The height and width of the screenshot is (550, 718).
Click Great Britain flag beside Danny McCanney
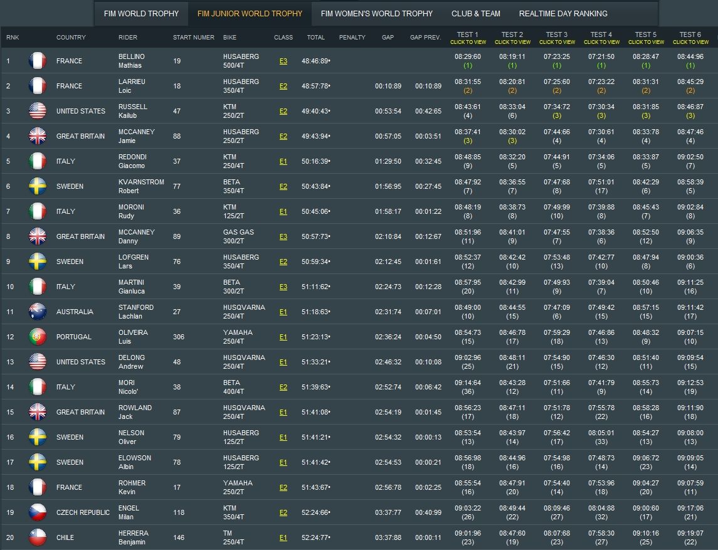(x=38, y=236)
